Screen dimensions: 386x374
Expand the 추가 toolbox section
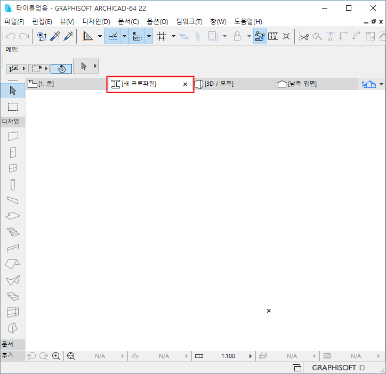pyautogui.click(x=13, y=355)
